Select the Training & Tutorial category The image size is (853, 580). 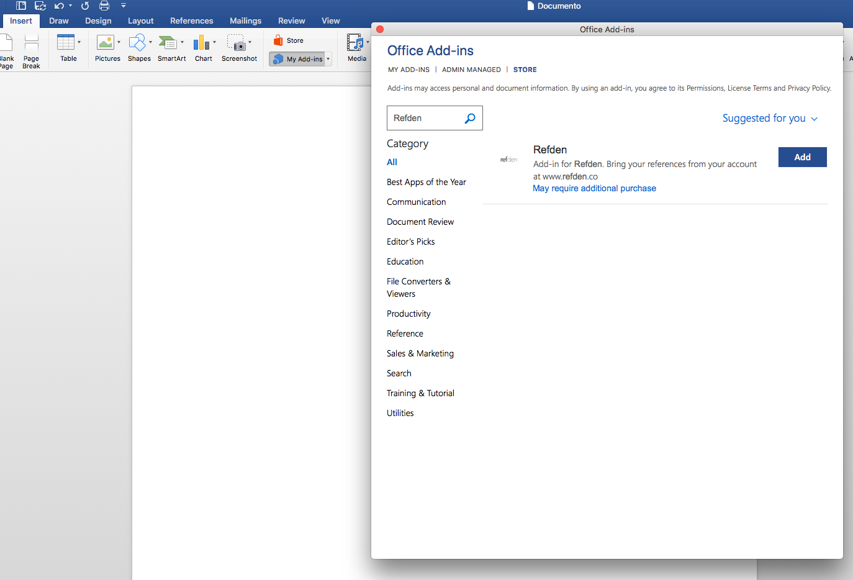tap(420, 393)
